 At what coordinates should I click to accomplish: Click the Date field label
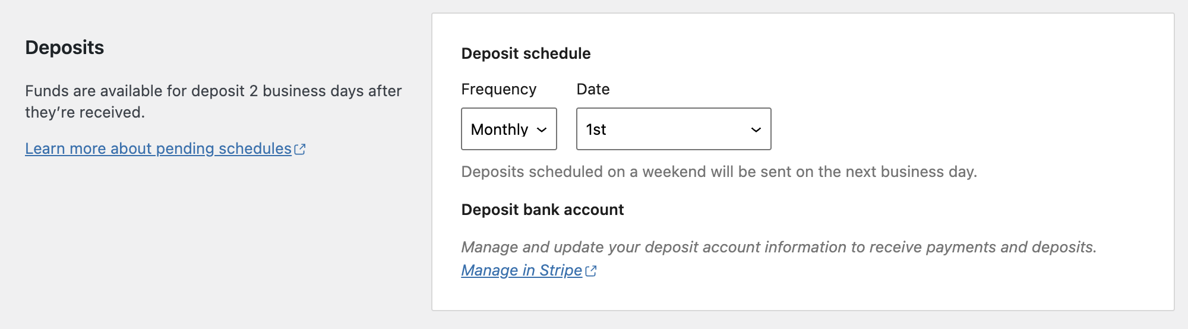[593, 89]
